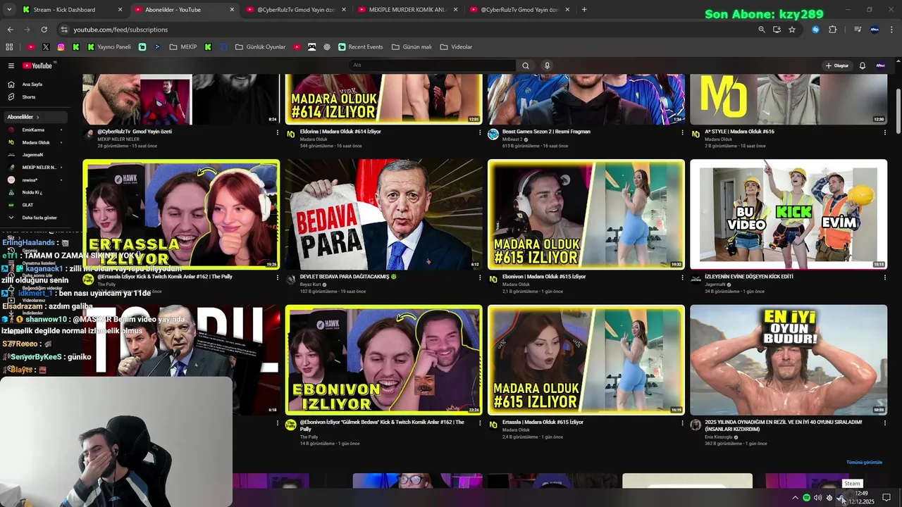The width and height of the screenshot is (902, 507).
Task: Click the YouTube search magnifier button
Action: pyautogui.click(x=525, y=65)
